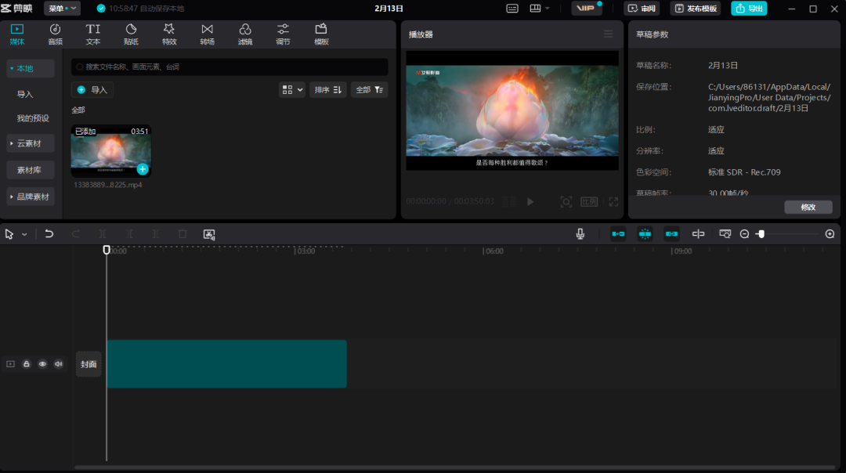
Task: Click the 比例 ratio button in the player
Action: (589, 202)
